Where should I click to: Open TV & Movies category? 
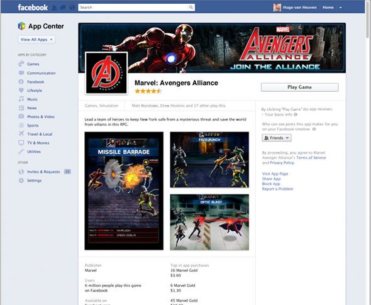click(38, 143)
